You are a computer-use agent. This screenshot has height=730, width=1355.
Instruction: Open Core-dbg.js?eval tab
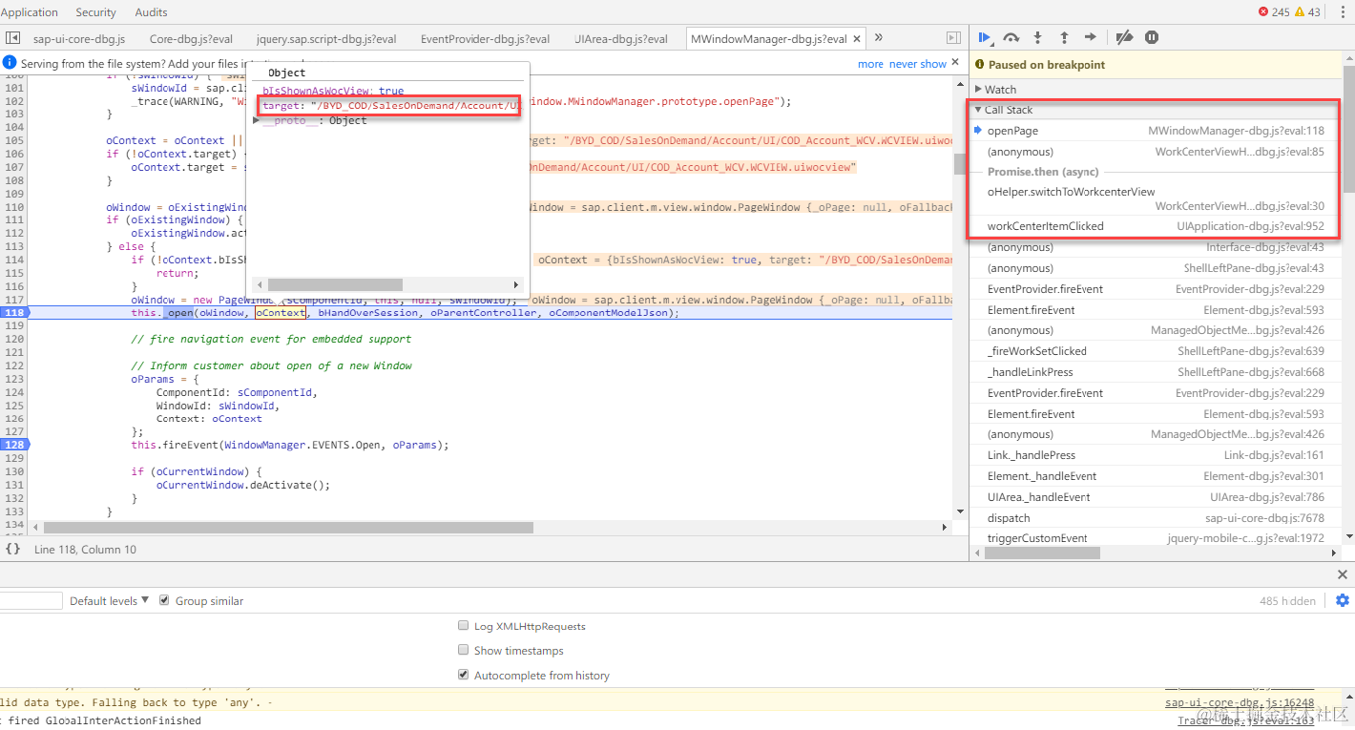(191, 39)
